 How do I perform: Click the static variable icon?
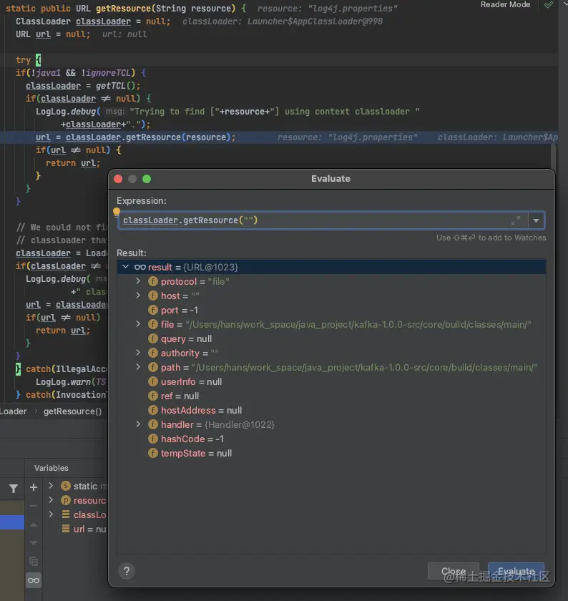tap(66, 486)
